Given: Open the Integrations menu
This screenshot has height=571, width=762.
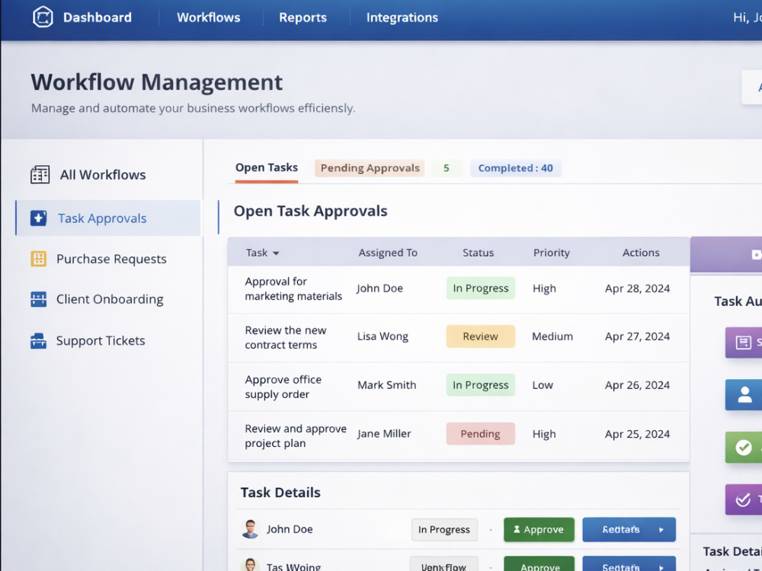Looking at the screenshot, I should point(402,18).
